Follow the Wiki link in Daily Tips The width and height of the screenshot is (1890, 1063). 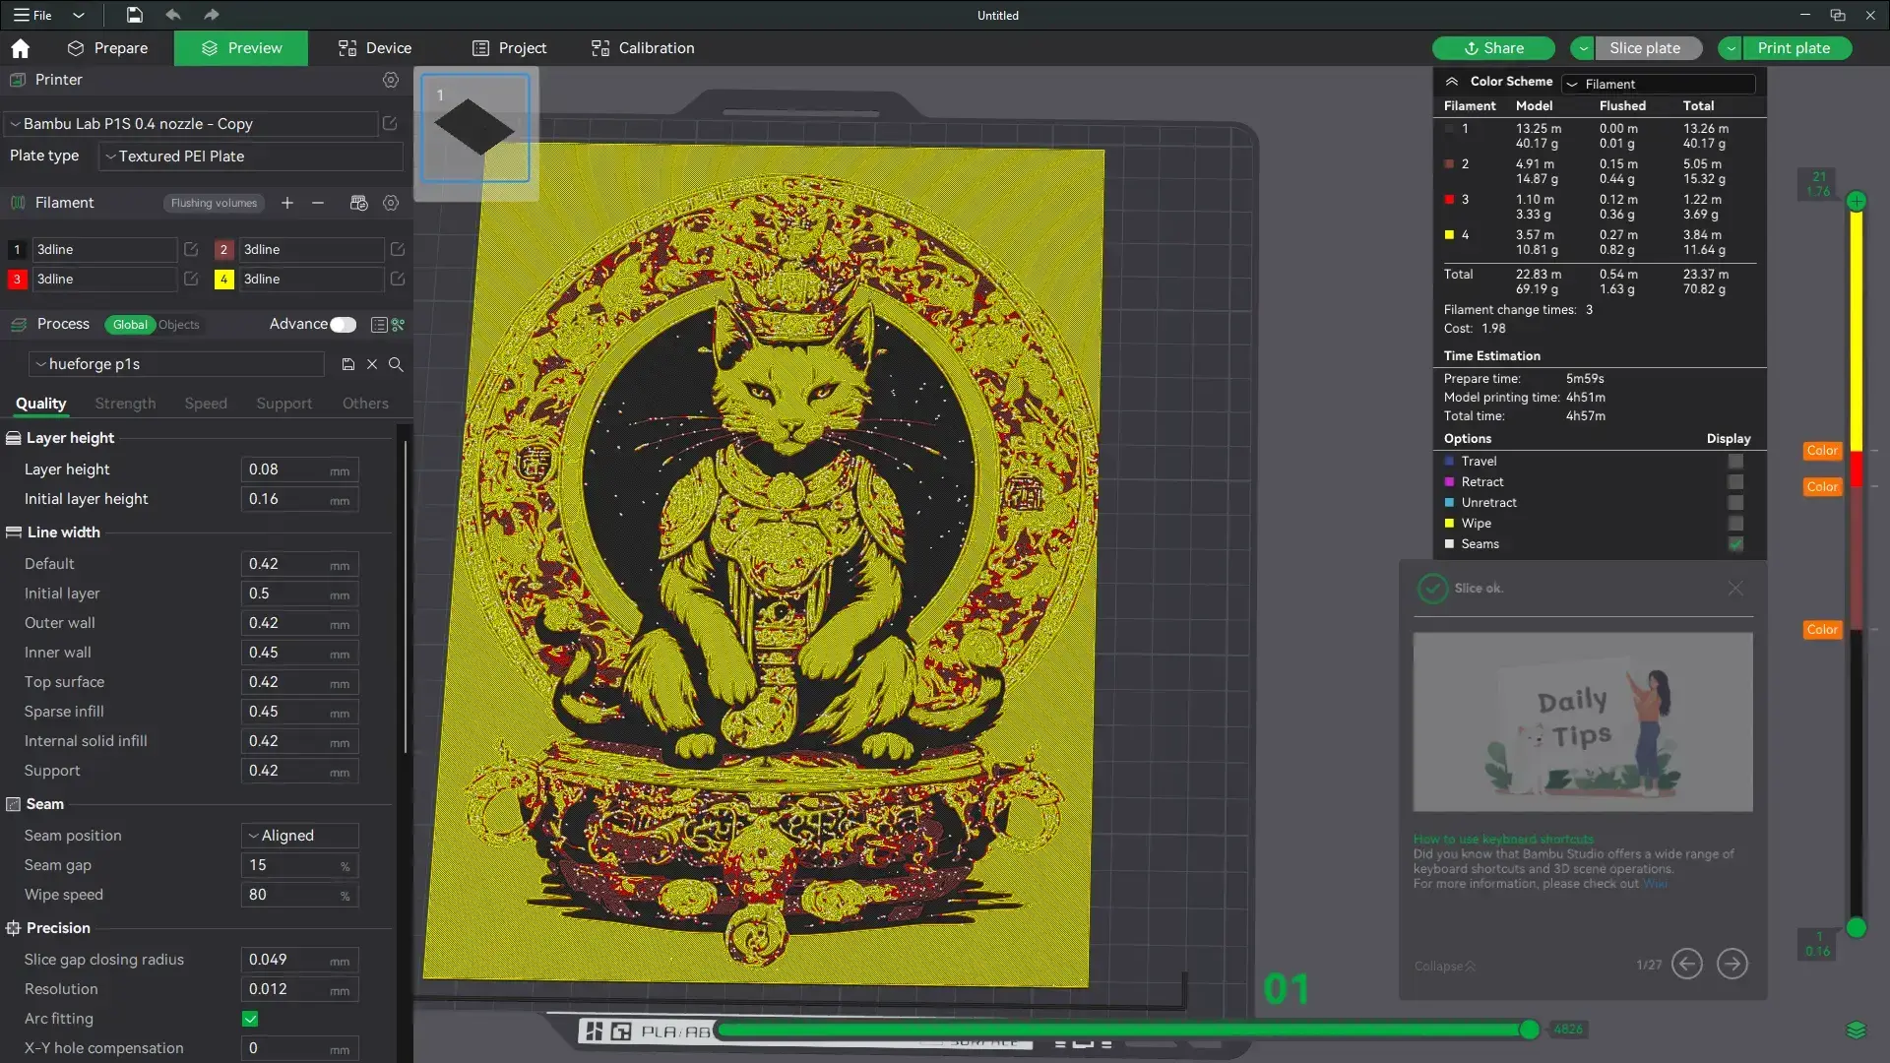point(1657,884)
